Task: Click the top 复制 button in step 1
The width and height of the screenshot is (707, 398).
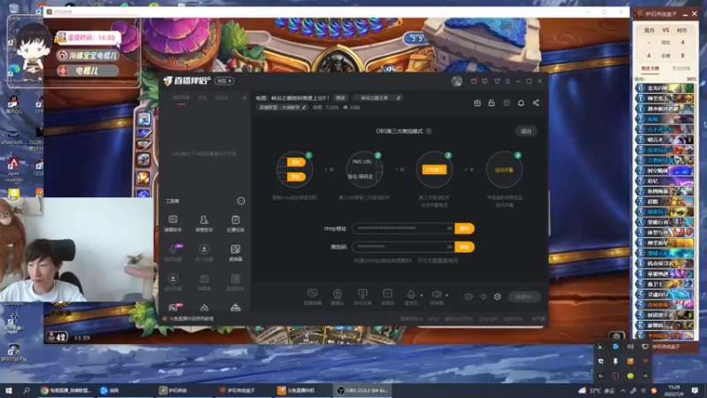Action: tap(296, 162)
